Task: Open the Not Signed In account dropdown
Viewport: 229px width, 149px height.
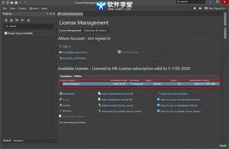Action: [216, 8]
